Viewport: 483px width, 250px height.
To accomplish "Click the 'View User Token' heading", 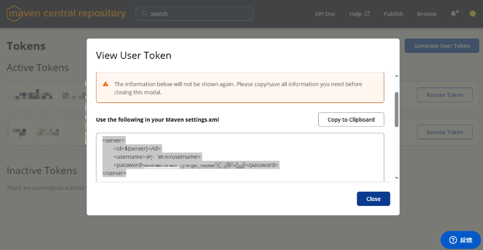I will pyautogui.click(x=133, y=56).
